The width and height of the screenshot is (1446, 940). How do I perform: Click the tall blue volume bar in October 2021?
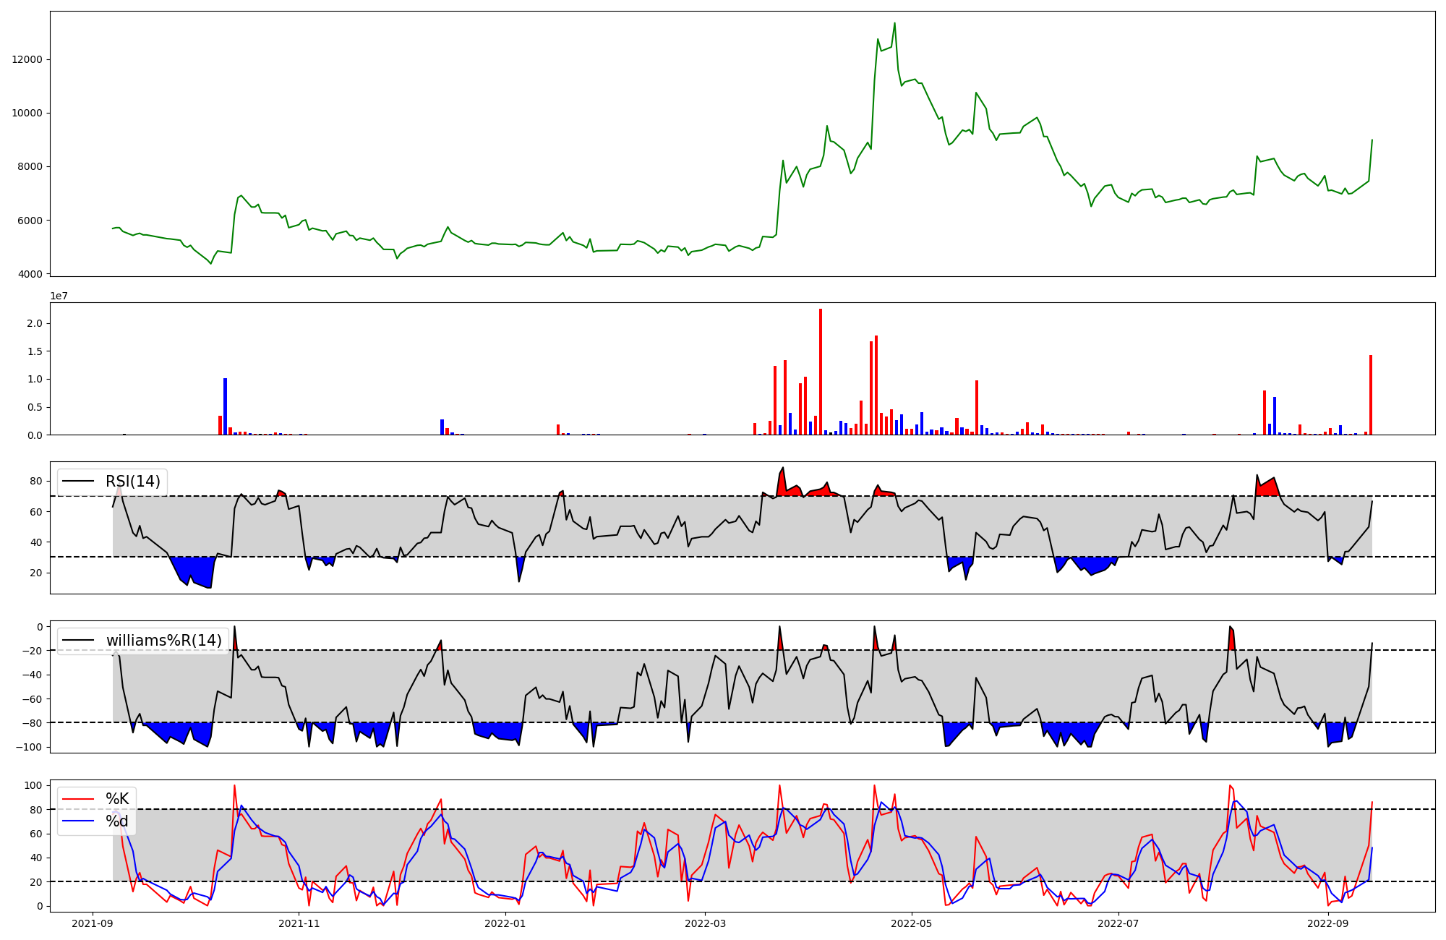point(226,406)
